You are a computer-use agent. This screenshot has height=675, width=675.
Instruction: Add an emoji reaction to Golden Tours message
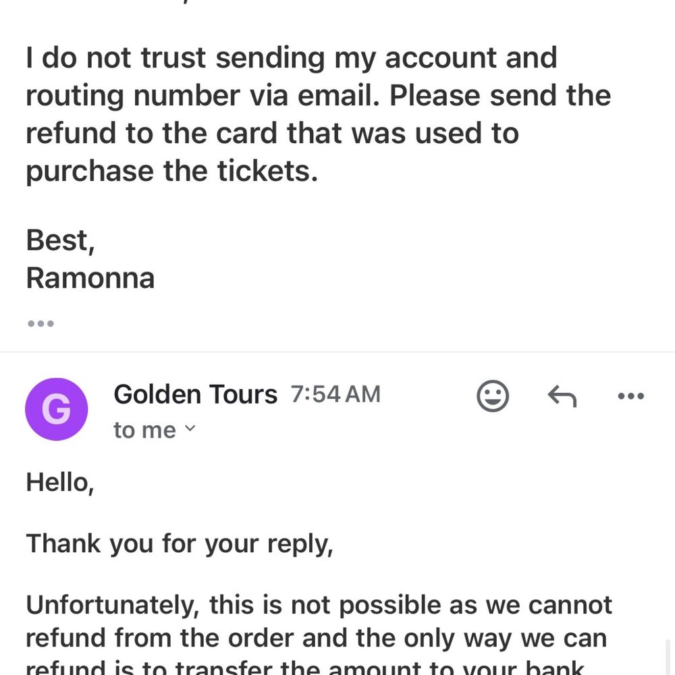493,396
